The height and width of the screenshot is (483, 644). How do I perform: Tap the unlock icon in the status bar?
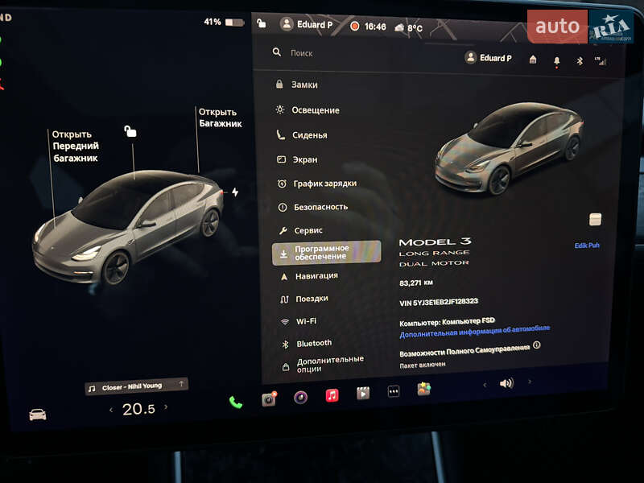[261, 23]
